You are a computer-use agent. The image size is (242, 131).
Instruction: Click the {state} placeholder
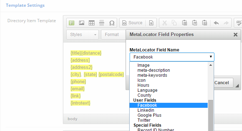(91, 75)
